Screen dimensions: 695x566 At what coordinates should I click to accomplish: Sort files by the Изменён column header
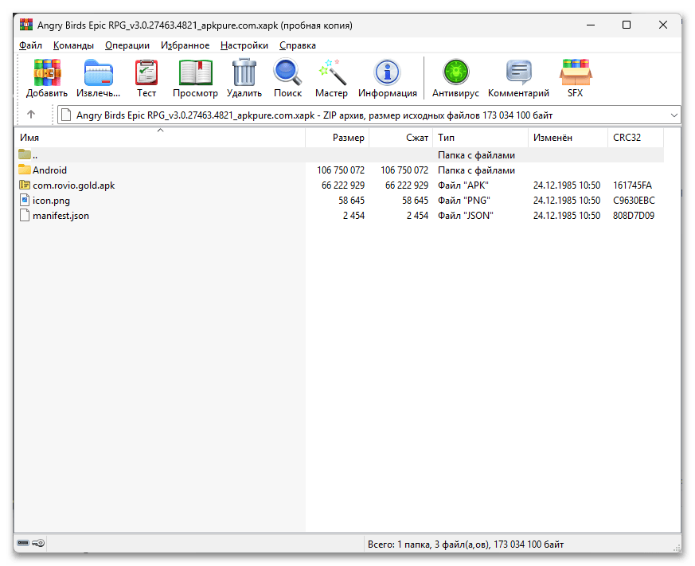(568, 138)
